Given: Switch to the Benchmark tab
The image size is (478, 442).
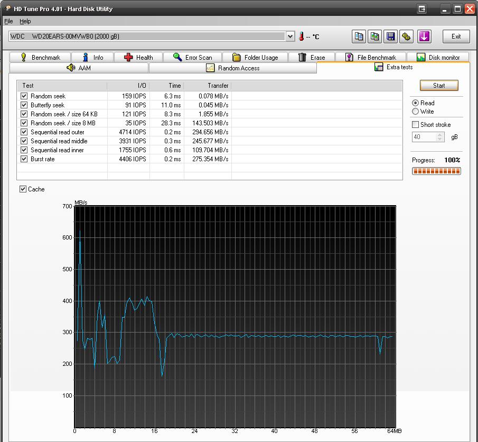Looking at the screenshot, I should (40, 58).
